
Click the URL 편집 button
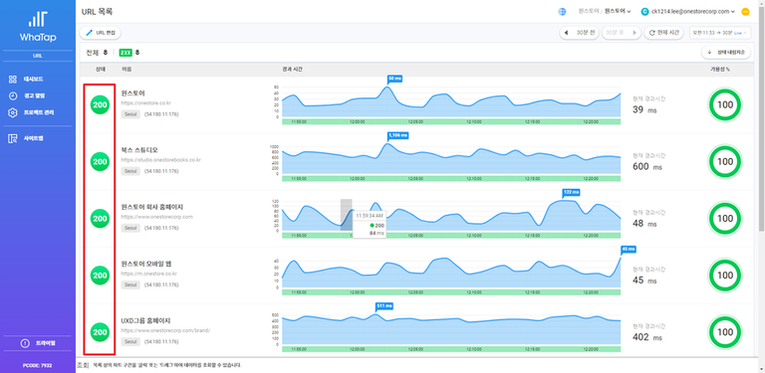(100, 33)
